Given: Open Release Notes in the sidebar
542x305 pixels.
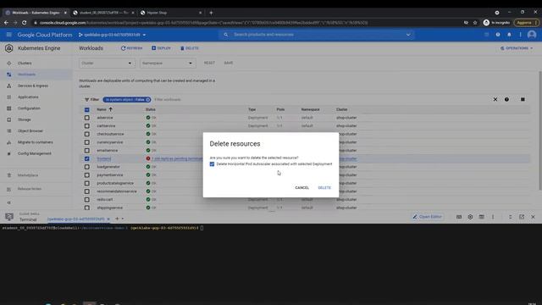Looking at the screenshot, I should click(30, 189).
